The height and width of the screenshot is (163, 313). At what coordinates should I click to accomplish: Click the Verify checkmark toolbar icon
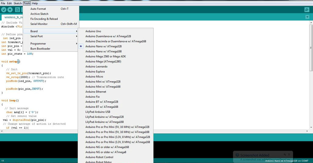pos(4,9)
